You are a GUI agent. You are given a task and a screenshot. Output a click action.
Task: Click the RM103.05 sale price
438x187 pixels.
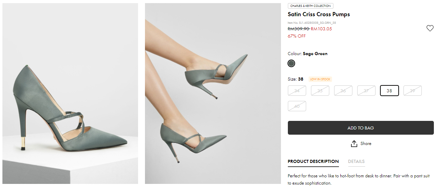point(321,29)
